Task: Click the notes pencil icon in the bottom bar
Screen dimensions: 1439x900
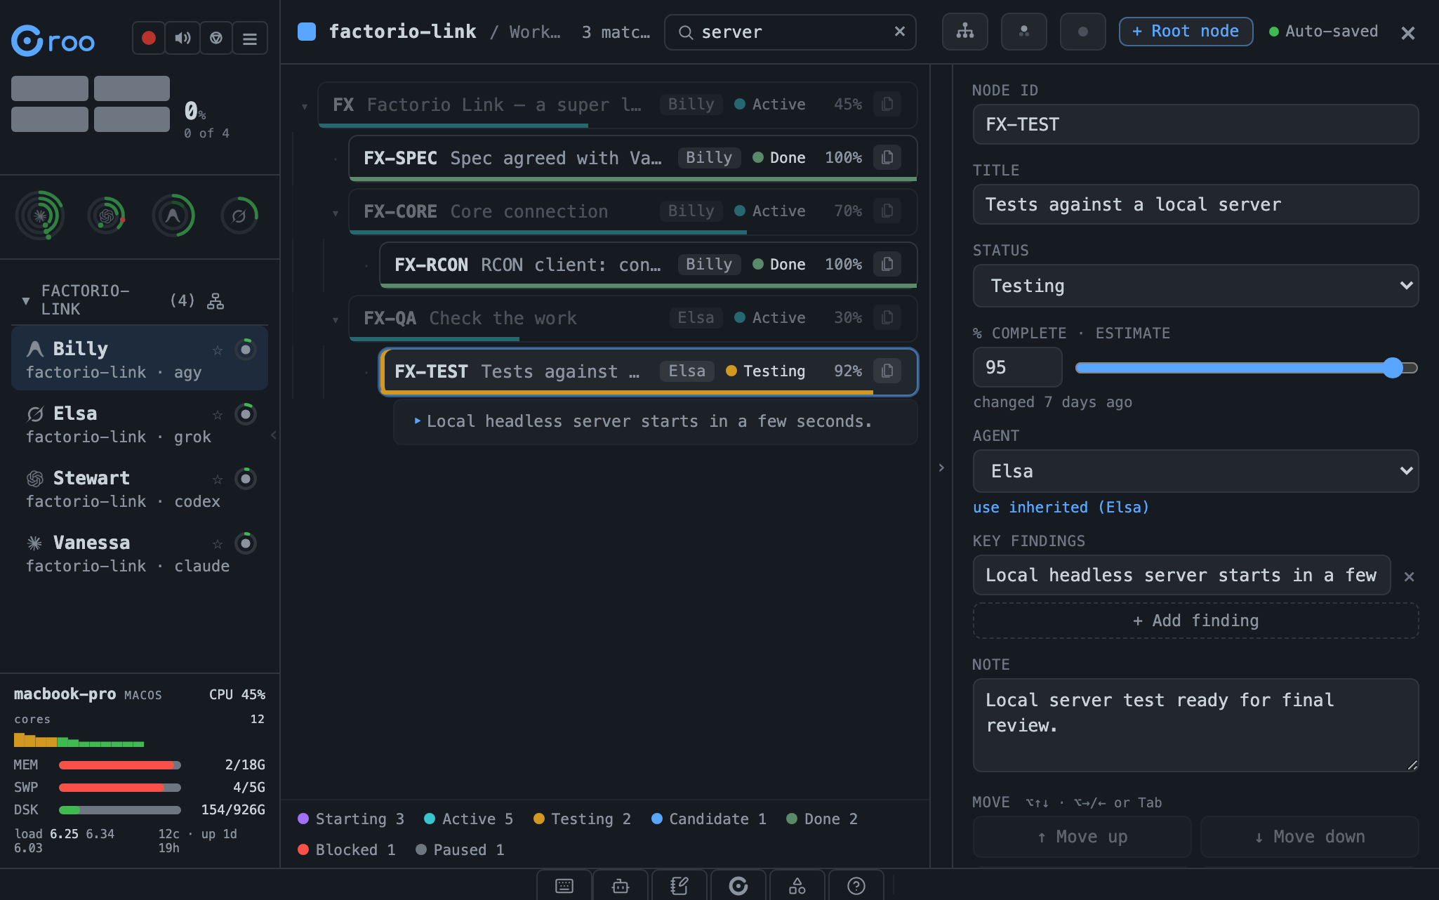Action: [679, 886]
